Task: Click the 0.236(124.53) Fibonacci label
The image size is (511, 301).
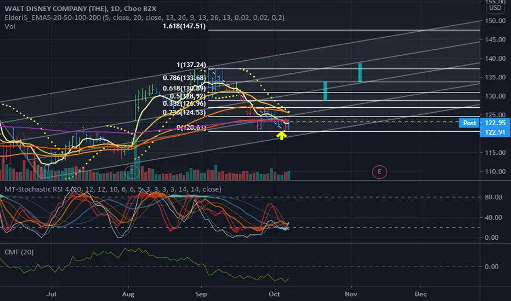Action: (184, 113)
